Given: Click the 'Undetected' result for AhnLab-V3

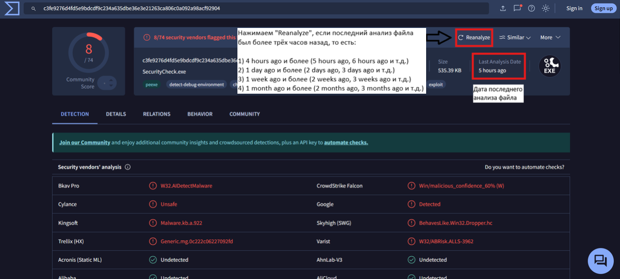Looking at the screenshot, I should tap(433, 260).
